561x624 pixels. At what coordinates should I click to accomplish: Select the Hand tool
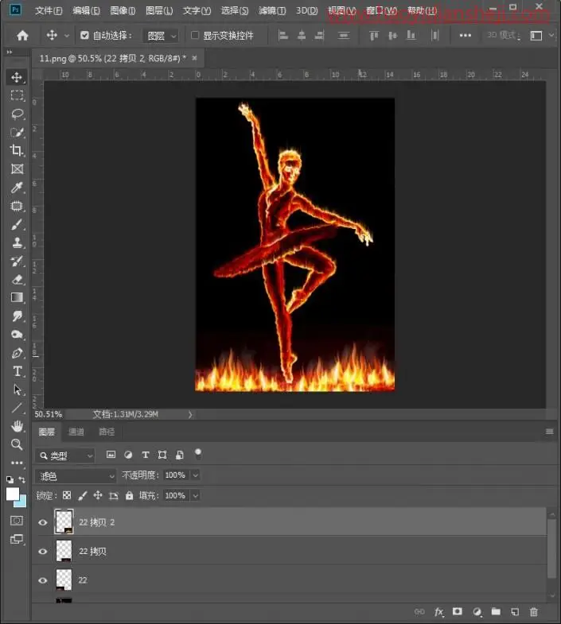[x=17, y=426]
